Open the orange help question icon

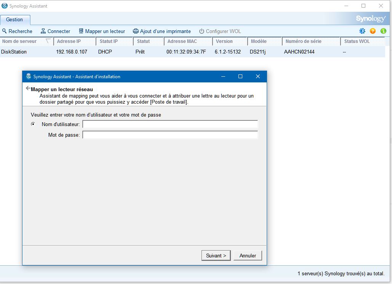373,31
